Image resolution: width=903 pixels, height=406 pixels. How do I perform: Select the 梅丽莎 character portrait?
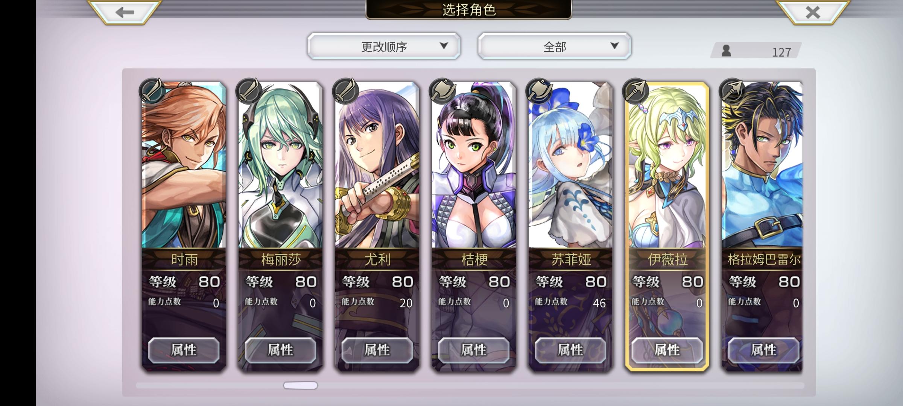pyautogui.click(x=280, y=165)
